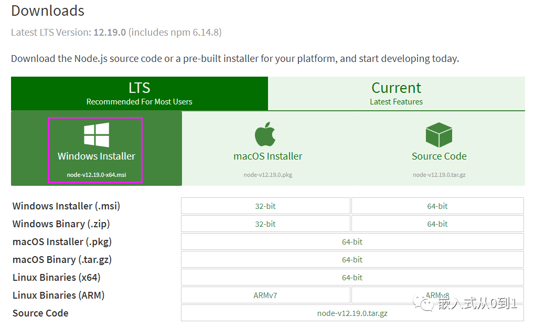The image size is (535, 327).
Task: Click the Windows Installer (.msi) row label
Action: click(66, 206)
